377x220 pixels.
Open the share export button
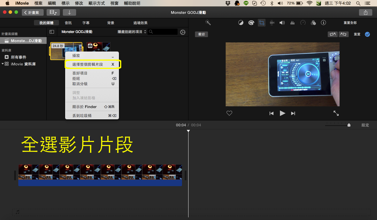pyautogui.click(x=365, y=12)
